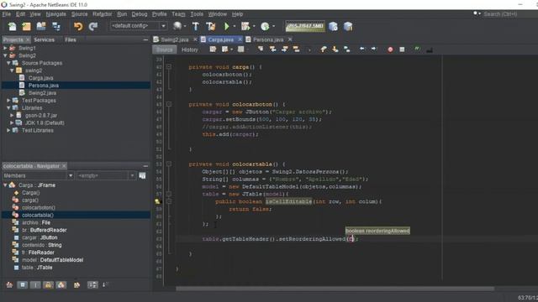Close the colocartabla Navigator panel
The width and height of the screenshot is (538, 302).
64,166
